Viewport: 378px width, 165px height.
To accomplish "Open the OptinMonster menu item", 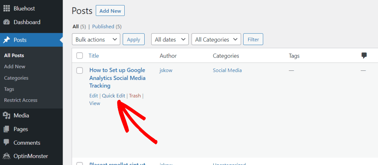I will pyautogui.click(x=31, y=156).
